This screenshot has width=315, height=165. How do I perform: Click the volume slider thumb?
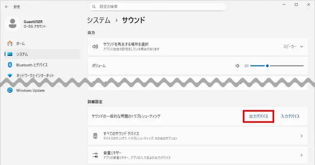point(267,66)
